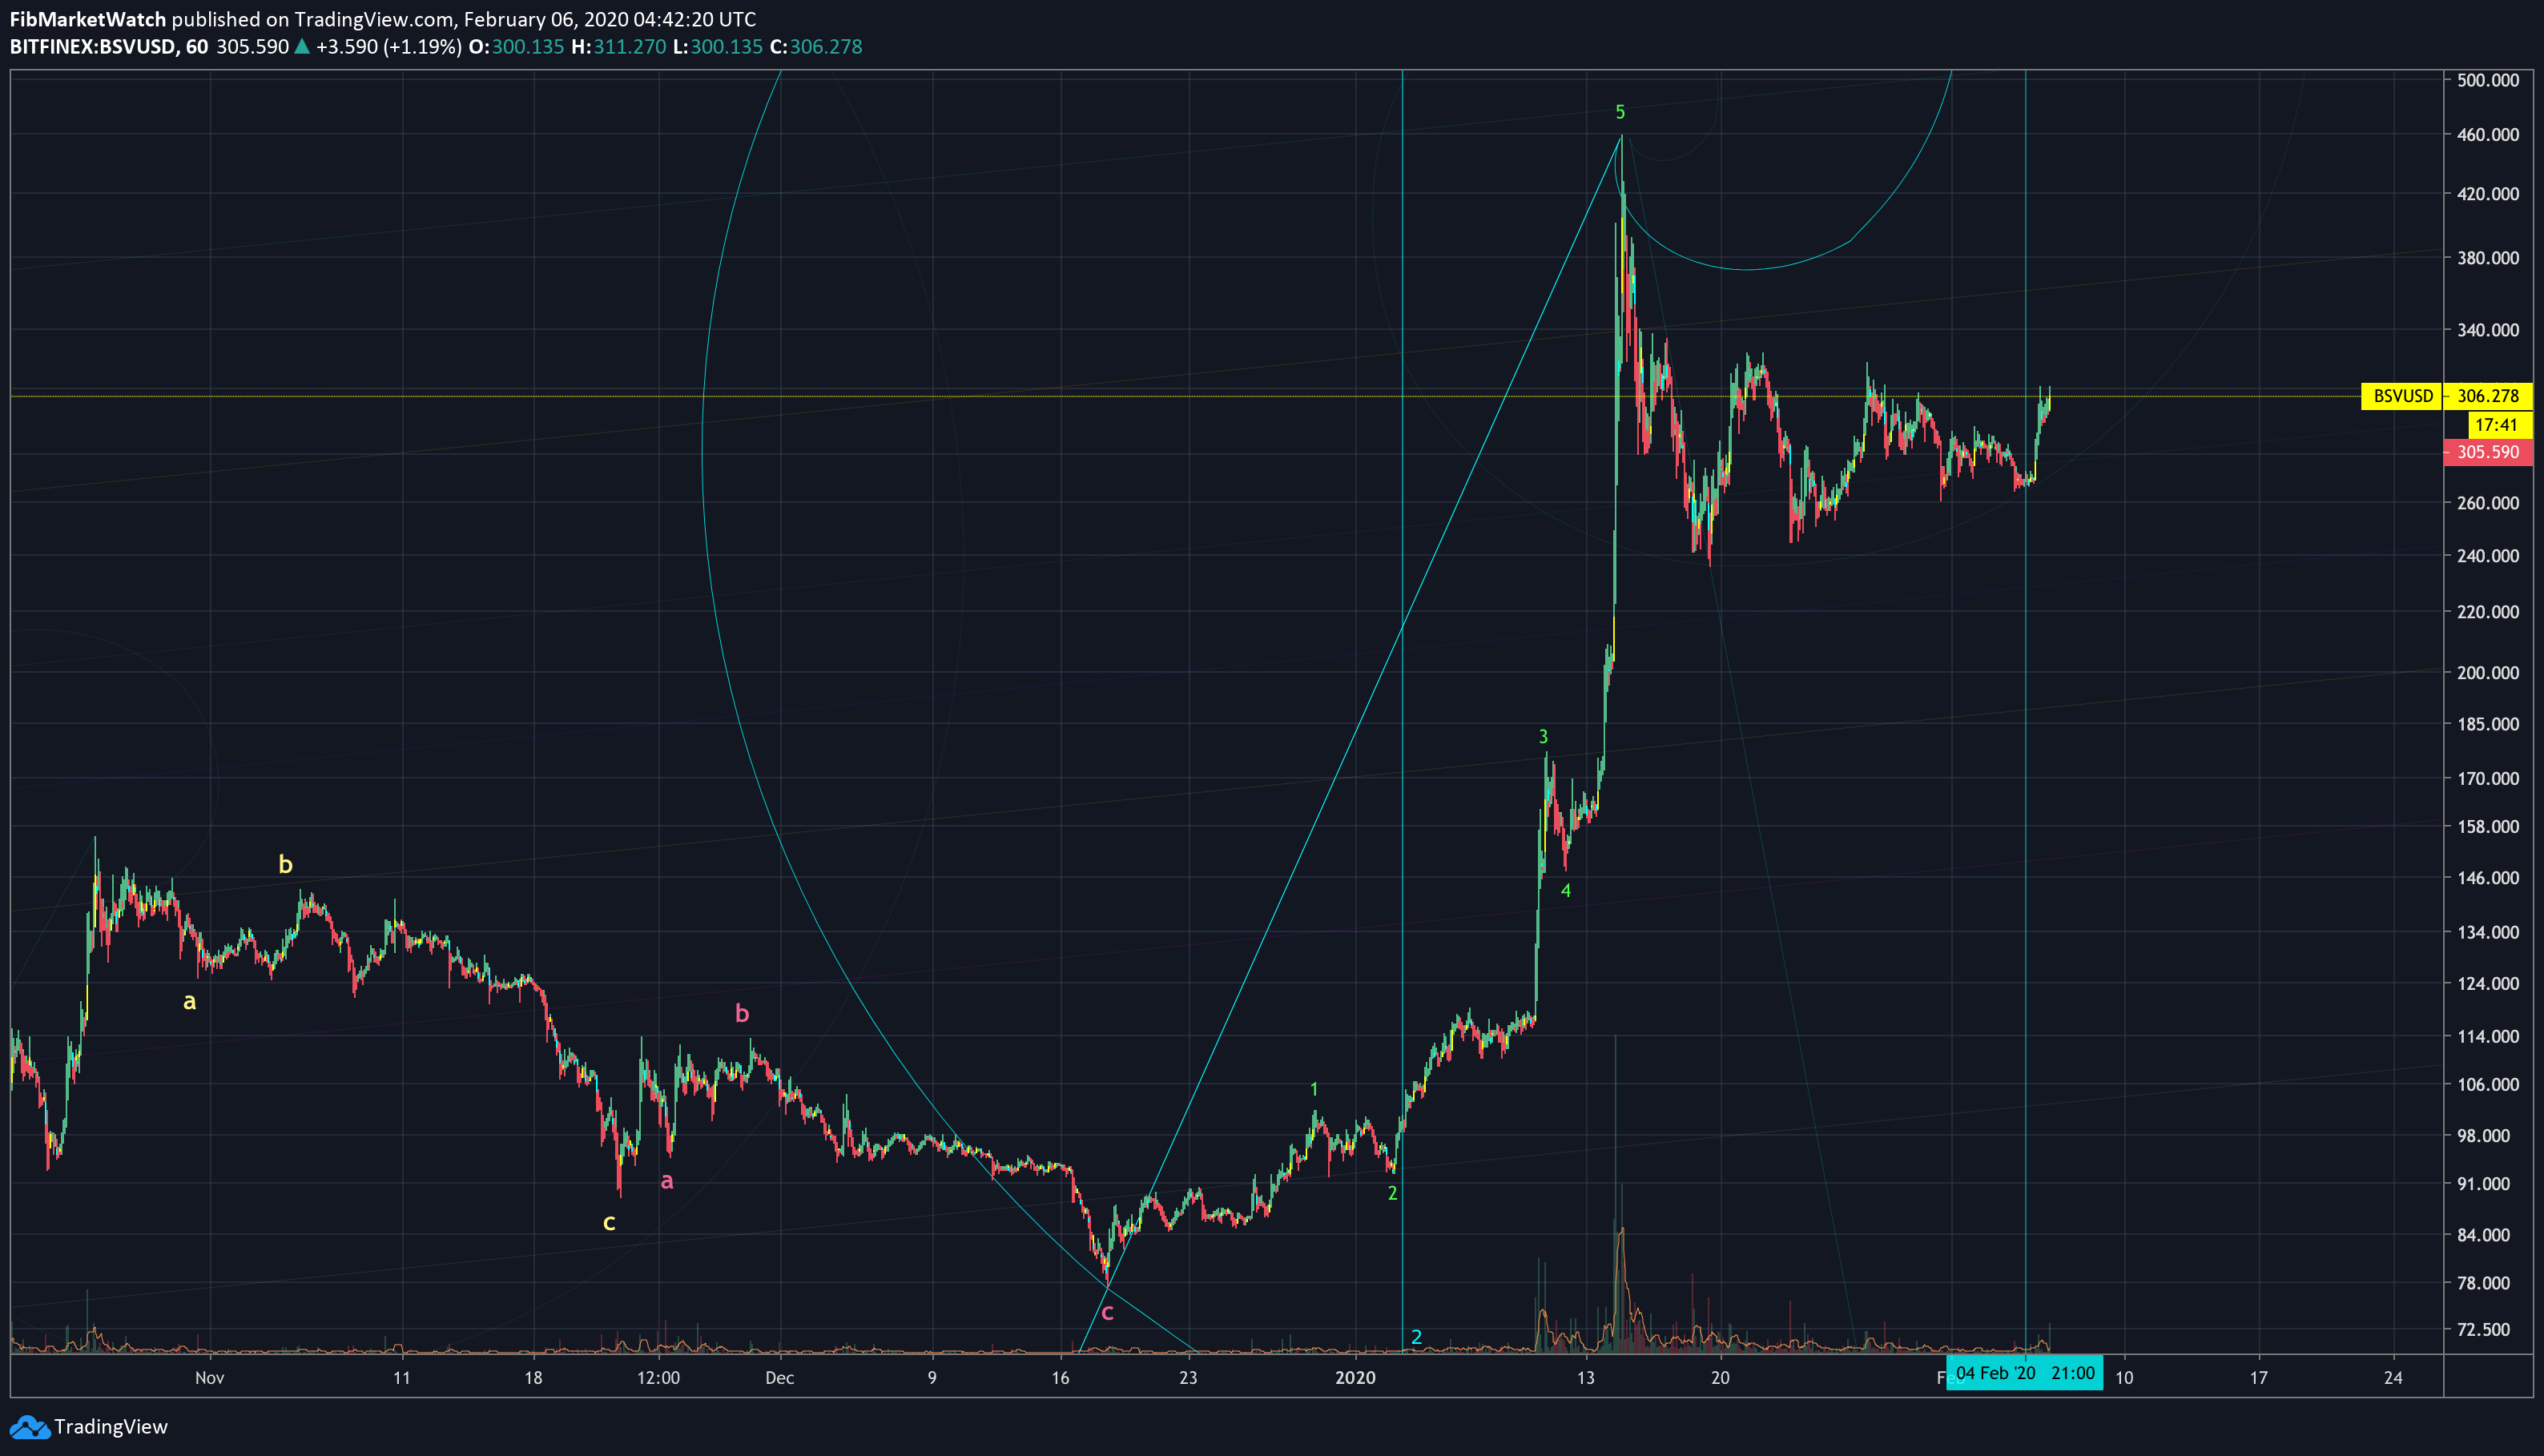The height and width of the screenshot is (1456, 2544).
Task: Click the Nov date on the time axis
Action: point(210,1378)
